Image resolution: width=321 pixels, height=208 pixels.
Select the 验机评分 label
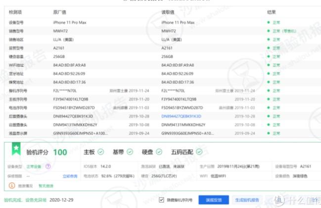pyautogui.click(x=37, y=152)
